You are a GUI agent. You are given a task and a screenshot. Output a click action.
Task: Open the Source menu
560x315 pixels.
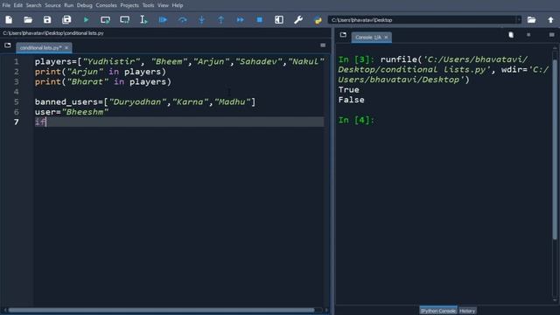(52, 5)
